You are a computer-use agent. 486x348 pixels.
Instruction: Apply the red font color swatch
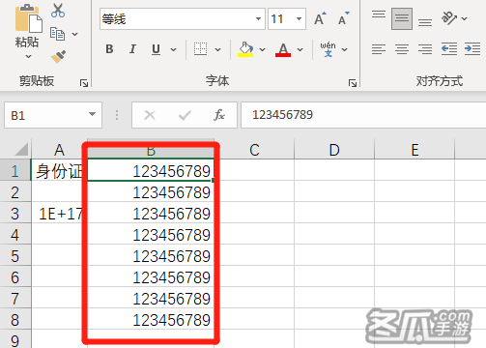point(283,49)
